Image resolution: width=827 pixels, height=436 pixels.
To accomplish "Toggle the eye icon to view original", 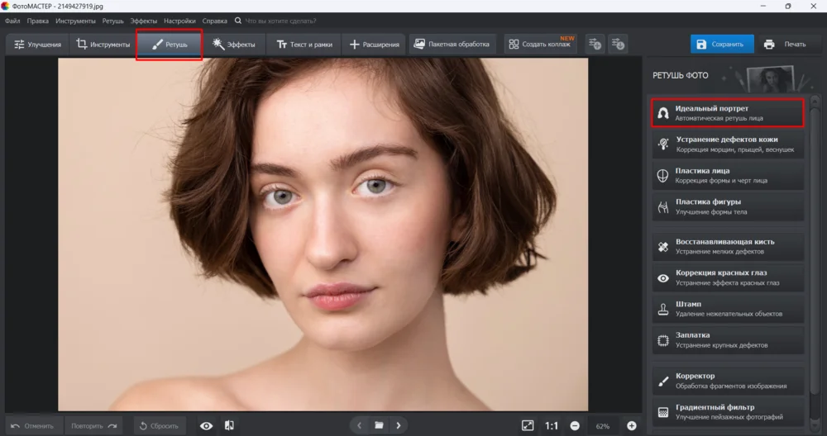I will (x=207, y=425).
